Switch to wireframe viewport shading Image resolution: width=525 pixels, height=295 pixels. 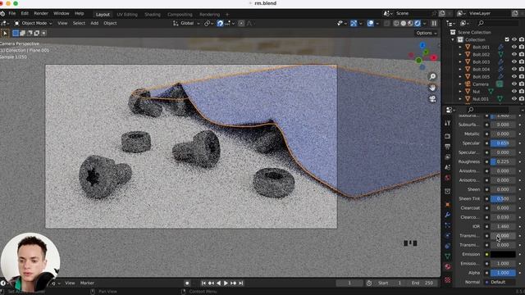(396, 24)
